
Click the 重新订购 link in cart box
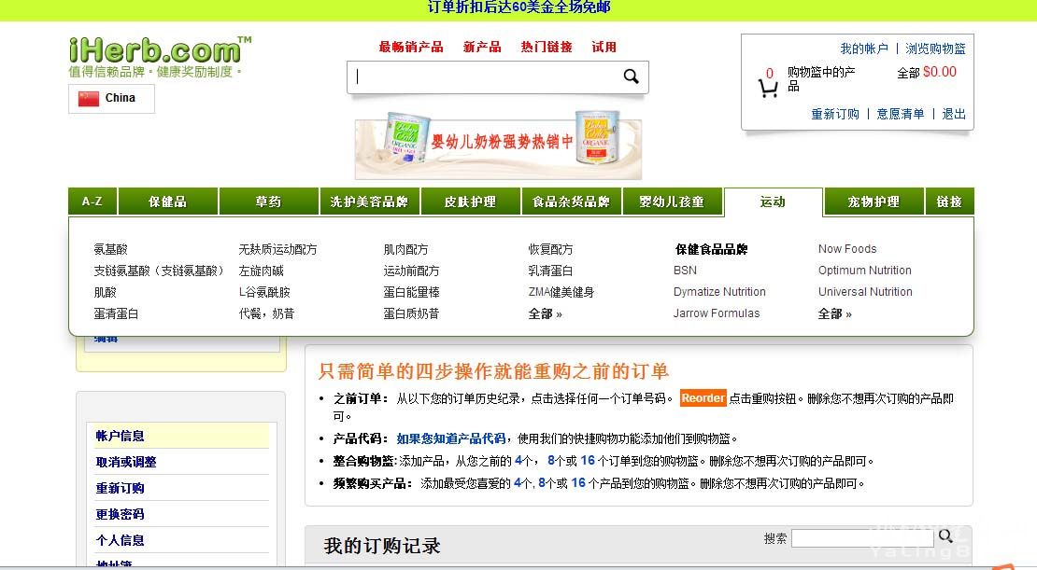[835, 114]
